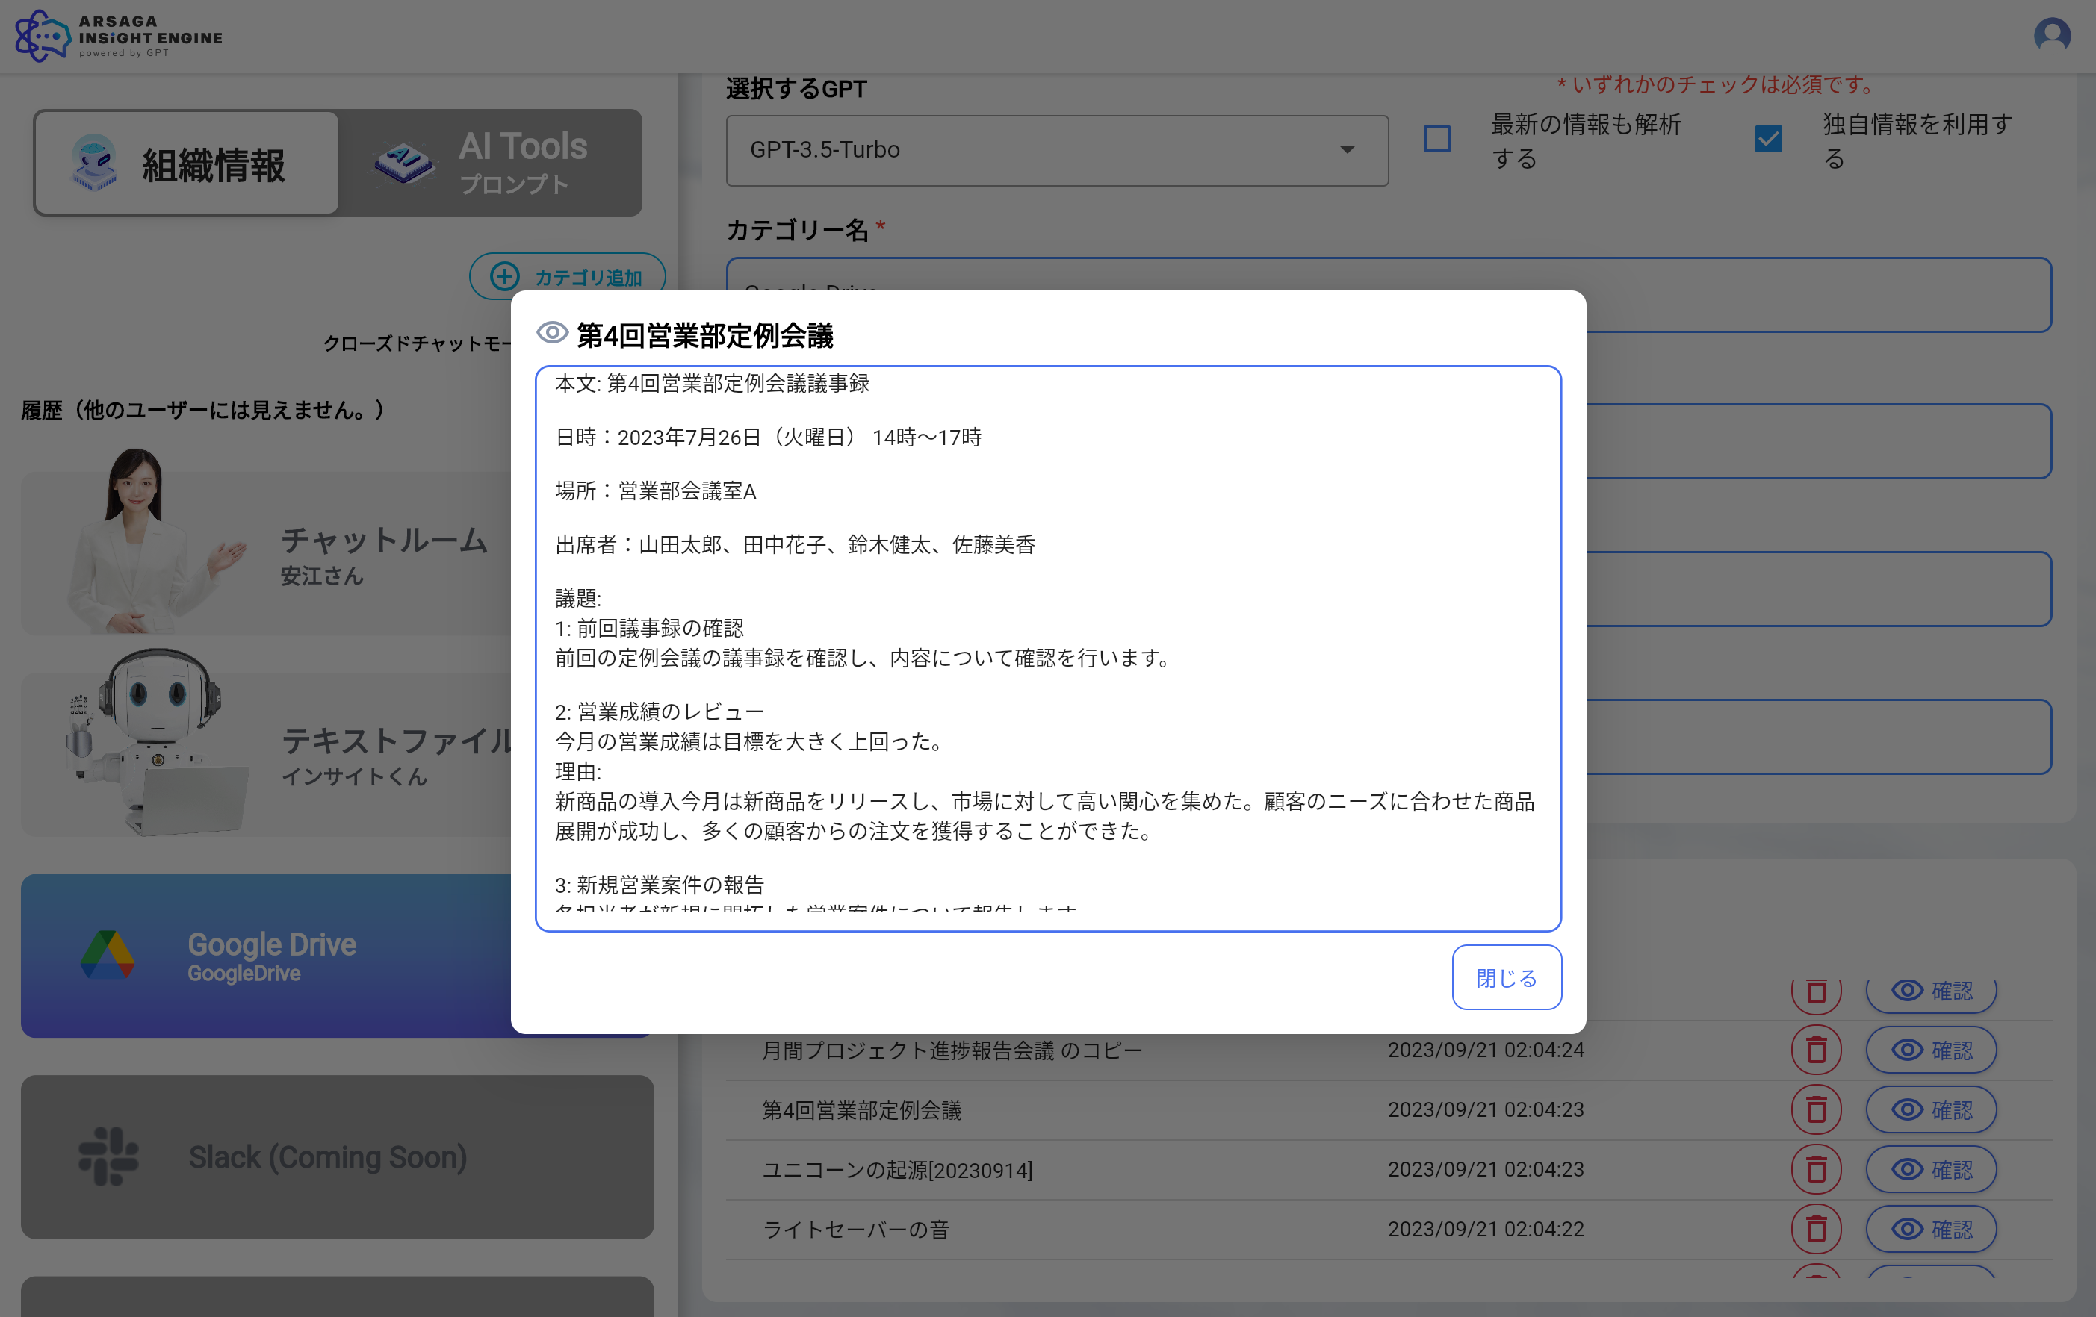Click inside the meeting minutes text area

point(1047,648)
